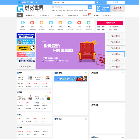Image resolution: width=139 pixels, height=139 pixels.
Task: Open the red heart category icon
Action: 79,23
